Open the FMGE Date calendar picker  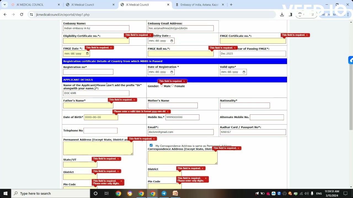87,54
